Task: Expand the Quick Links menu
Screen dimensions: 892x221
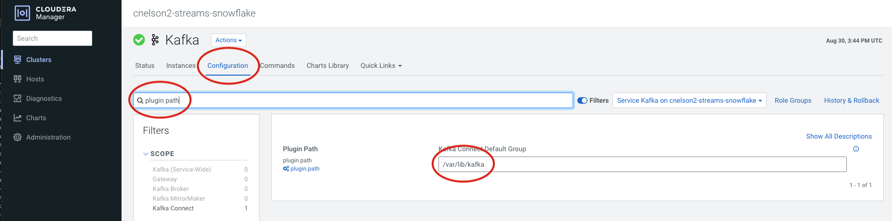Action: 381,65
